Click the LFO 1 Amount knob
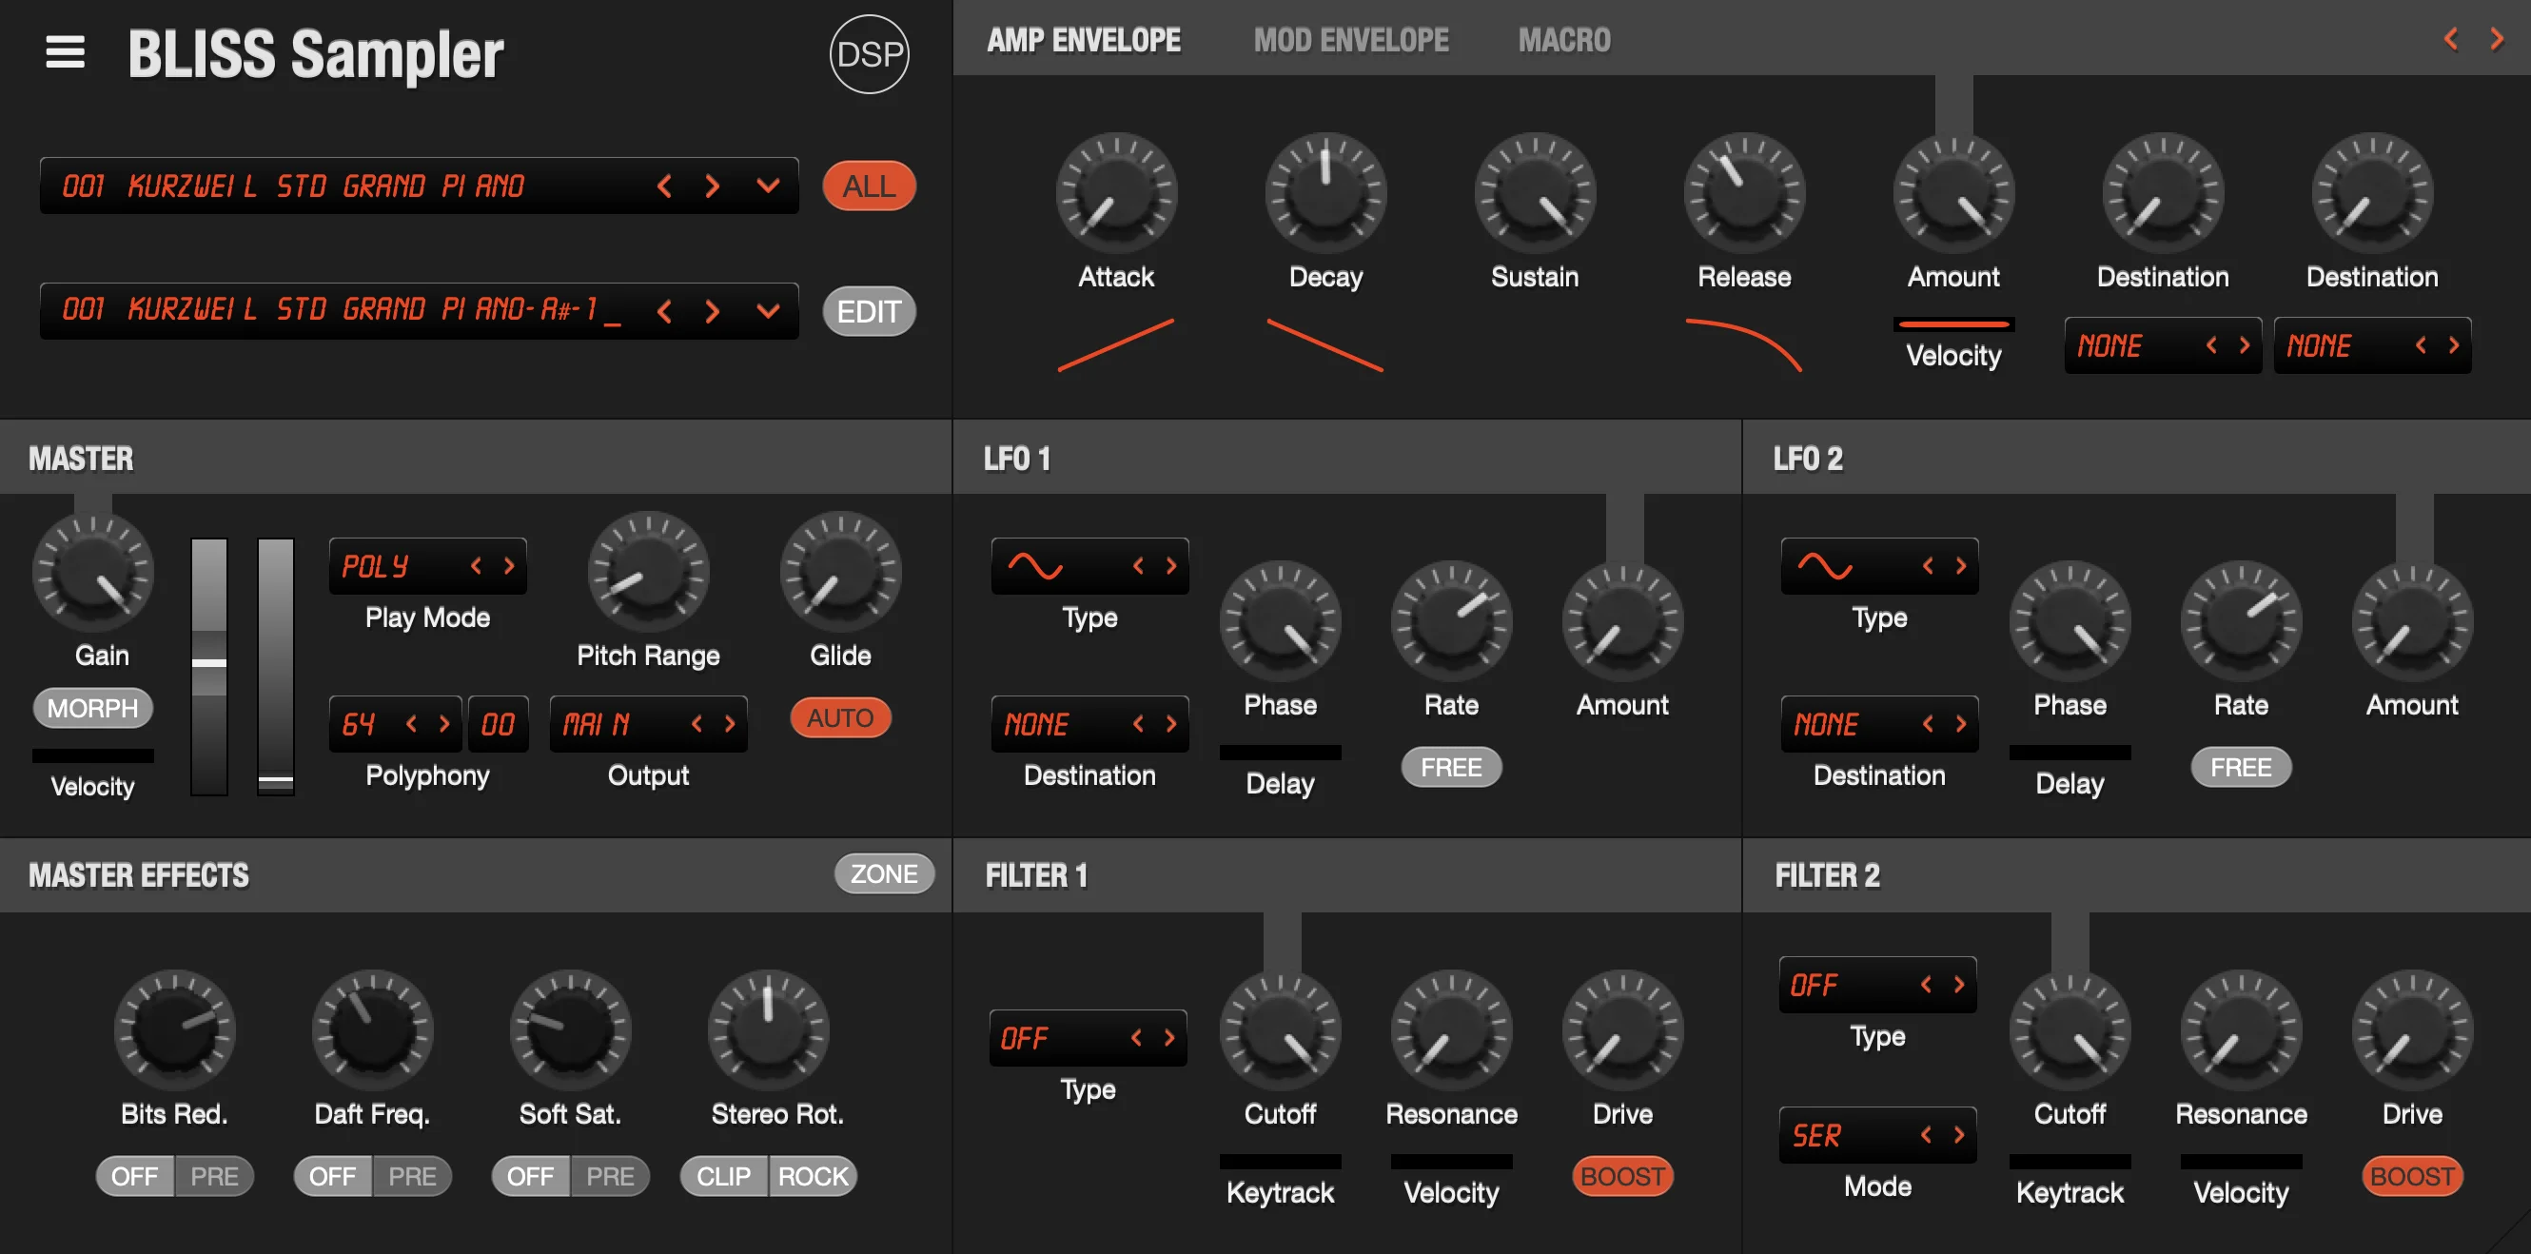The width and height of the screenshot is (2531, 1254). (x=1622, y=622)
